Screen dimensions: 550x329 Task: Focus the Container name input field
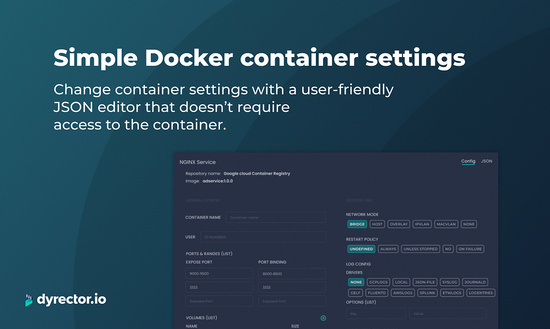tap(276, 218)
